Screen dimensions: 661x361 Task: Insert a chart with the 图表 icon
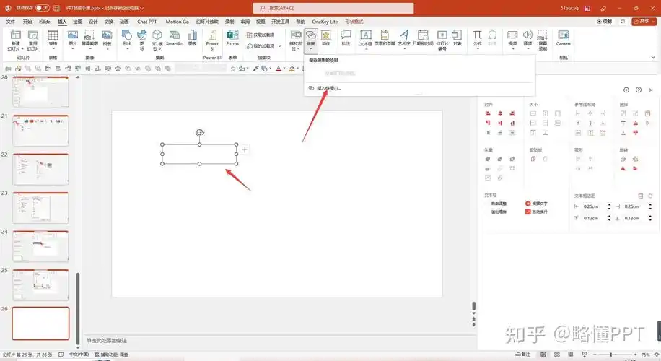(193, 38)
